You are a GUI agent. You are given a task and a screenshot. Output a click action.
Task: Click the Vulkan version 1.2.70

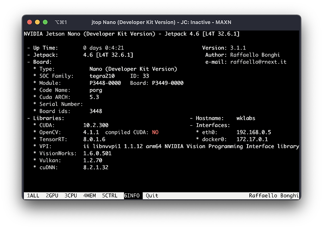(x=93, y=160)
